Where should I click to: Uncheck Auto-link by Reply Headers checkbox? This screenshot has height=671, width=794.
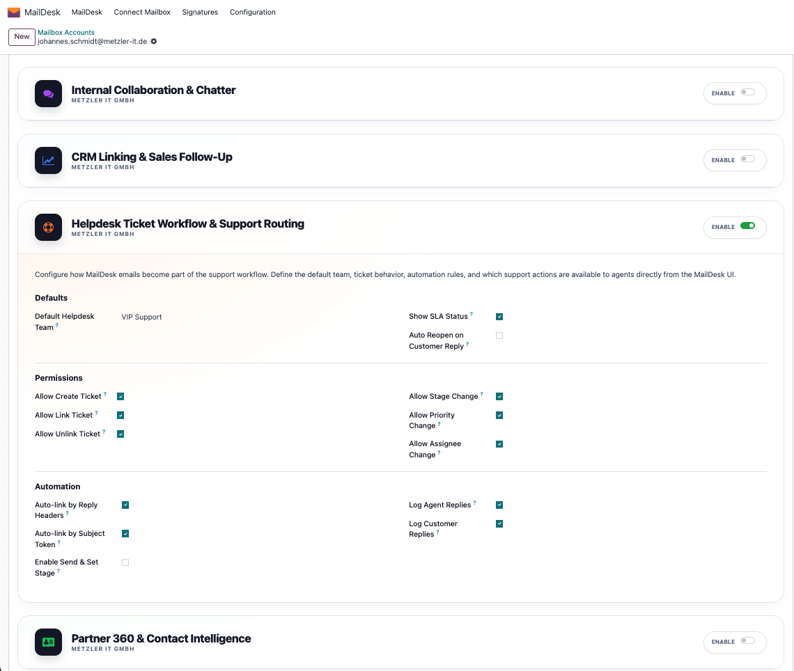(125, 505)
